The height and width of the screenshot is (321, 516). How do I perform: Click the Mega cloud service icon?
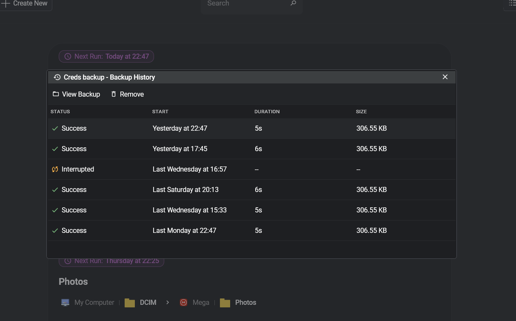click(x=183, y=302)
